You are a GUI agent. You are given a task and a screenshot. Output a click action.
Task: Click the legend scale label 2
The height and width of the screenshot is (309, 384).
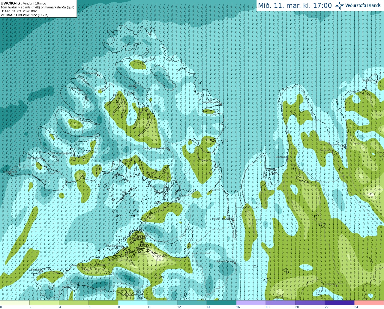click(31, 307)
